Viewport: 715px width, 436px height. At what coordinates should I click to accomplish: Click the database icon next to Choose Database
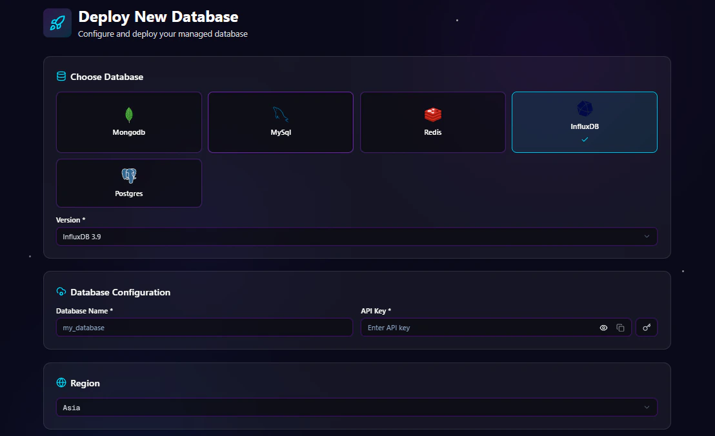click(x=61, y=76)
